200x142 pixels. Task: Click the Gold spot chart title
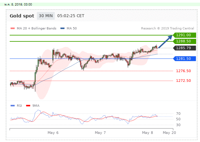tap(22, 16)
